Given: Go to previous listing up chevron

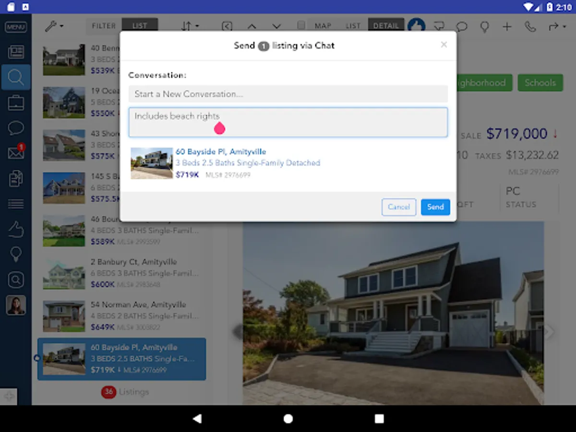Looking at the screenshot, I should (x=252, y=26).
